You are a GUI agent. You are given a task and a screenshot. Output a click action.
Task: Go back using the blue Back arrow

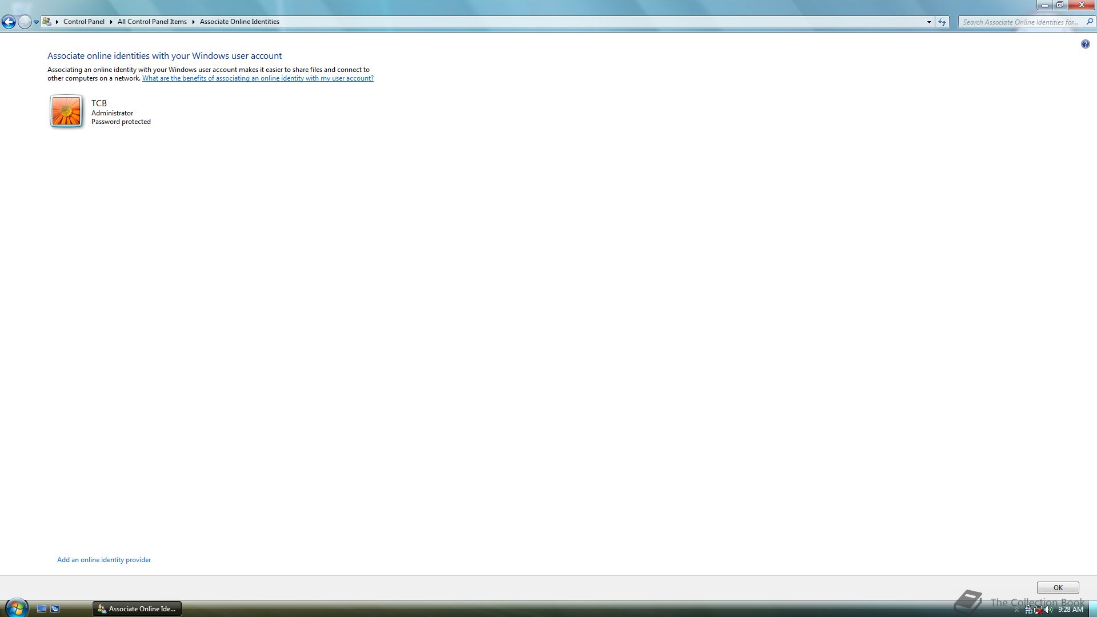pyautogui.click(x=9, y=22)
